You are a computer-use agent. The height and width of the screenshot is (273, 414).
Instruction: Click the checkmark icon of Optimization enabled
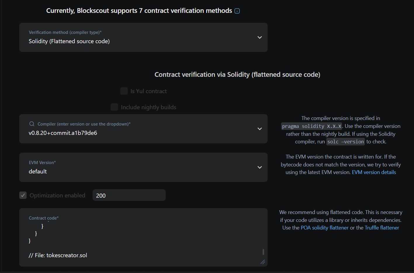point(23,195)
